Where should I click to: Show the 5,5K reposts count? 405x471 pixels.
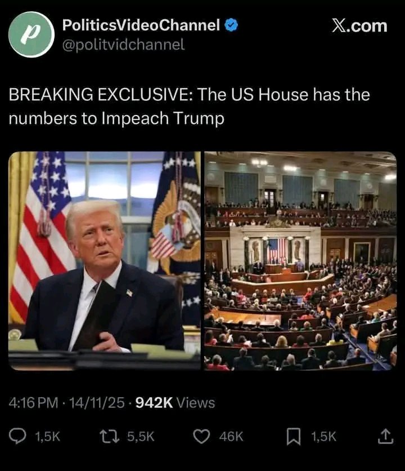click(141, 437)
